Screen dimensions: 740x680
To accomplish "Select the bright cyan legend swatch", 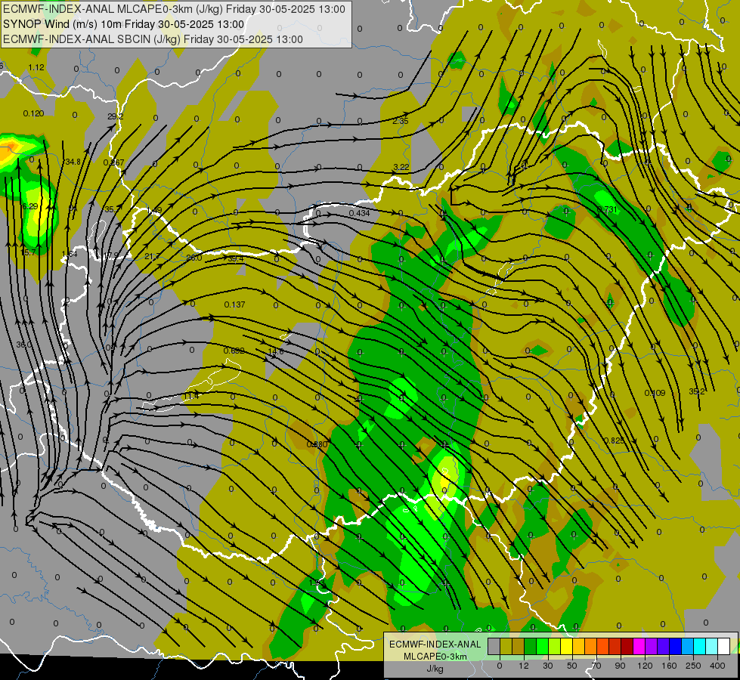I will pos(701,646).
